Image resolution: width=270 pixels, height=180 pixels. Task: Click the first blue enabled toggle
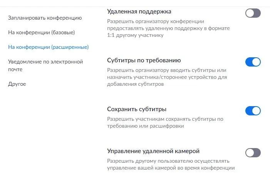tap(253, 62)
